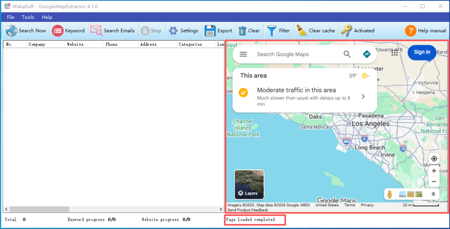Click the scrollbar left arrow under the table

click(6, 209)
